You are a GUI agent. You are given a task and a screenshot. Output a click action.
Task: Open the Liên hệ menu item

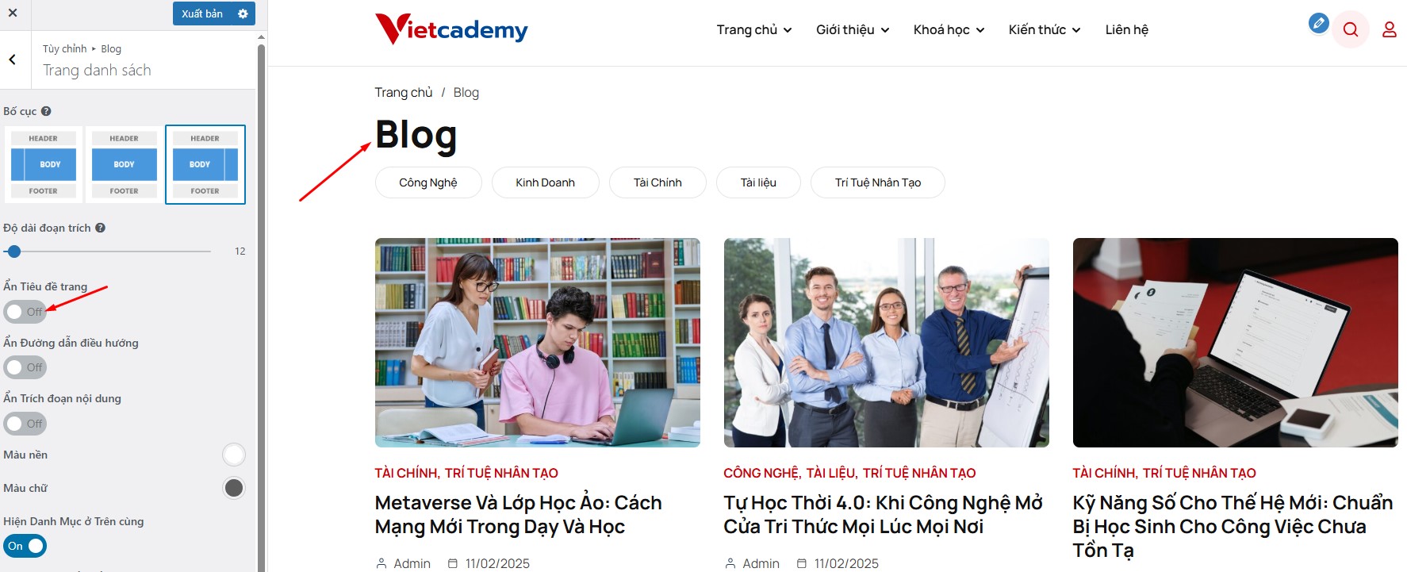click(x=1126, y=30)
